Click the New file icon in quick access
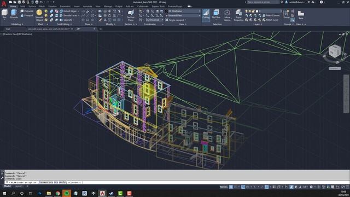The image size is (350, 197). [10, 2]
